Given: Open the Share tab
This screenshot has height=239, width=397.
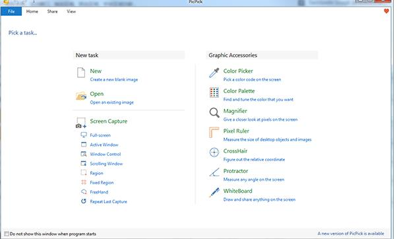Looking at the screenshot, I should point(52,11).
